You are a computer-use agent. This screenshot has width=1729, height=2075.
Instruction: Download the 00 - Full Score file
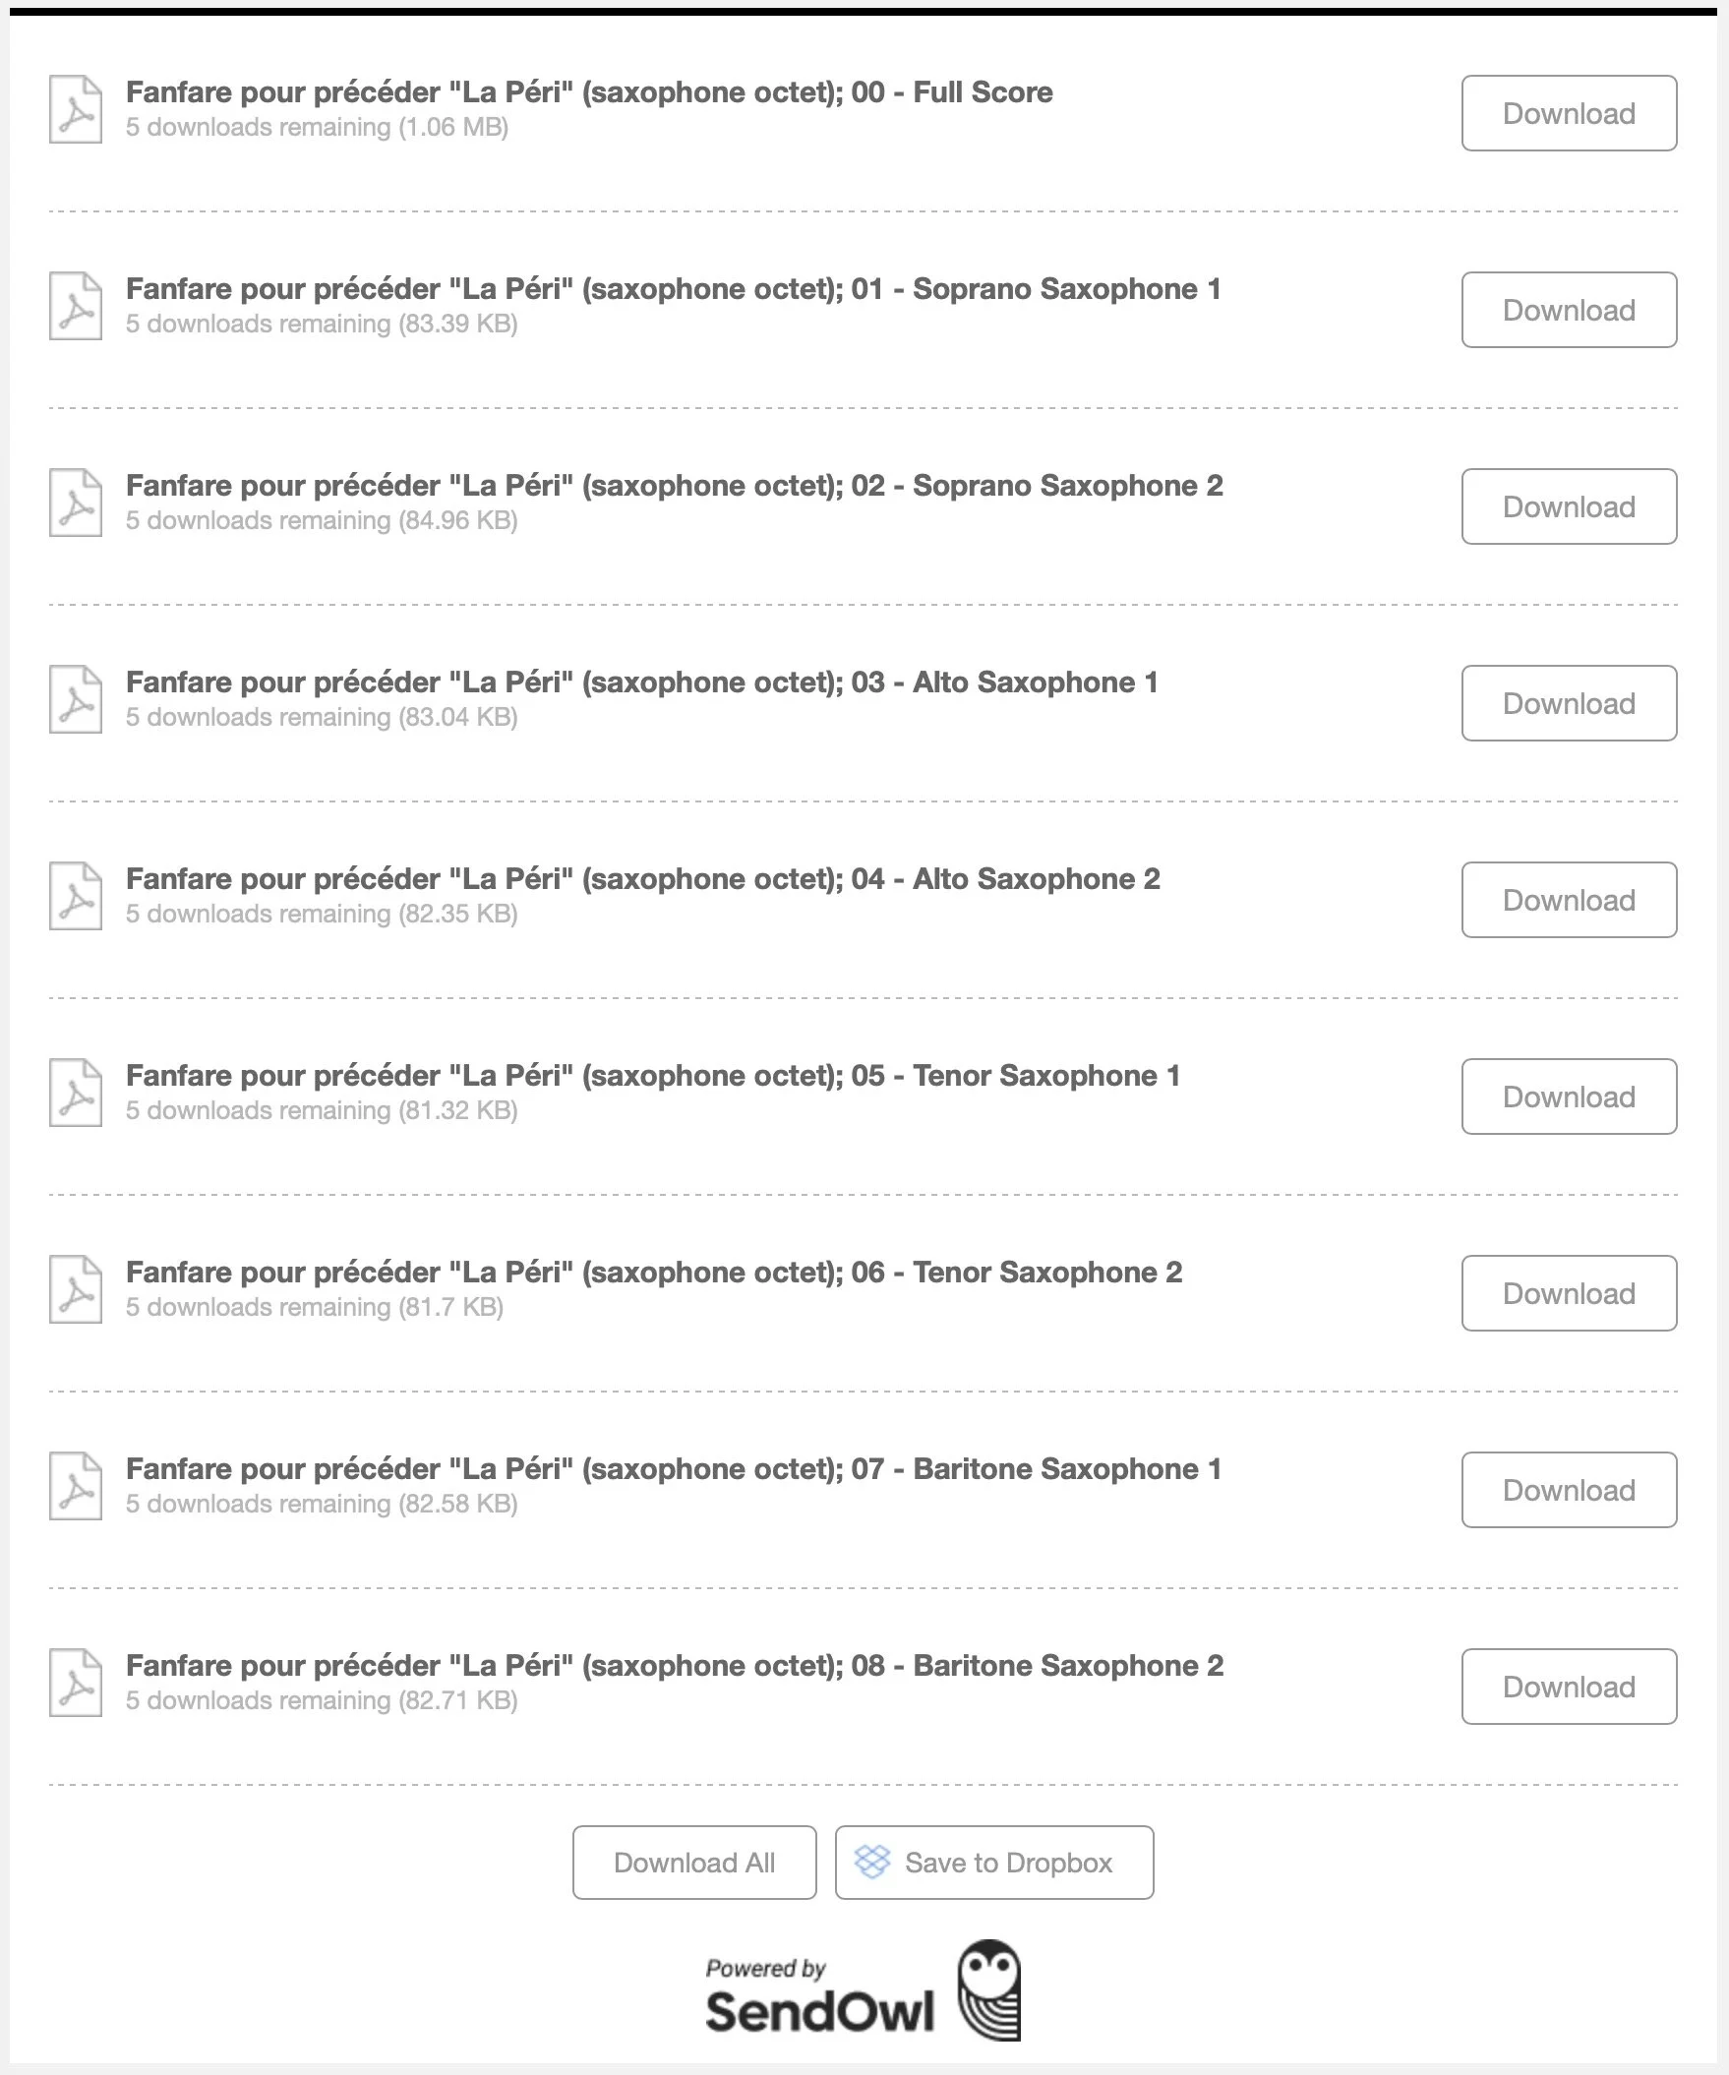(1569, 114)
